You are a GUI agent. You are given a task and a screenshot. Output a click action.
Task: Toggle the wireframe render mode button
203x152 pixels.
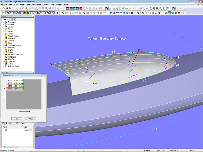[166, 13]
